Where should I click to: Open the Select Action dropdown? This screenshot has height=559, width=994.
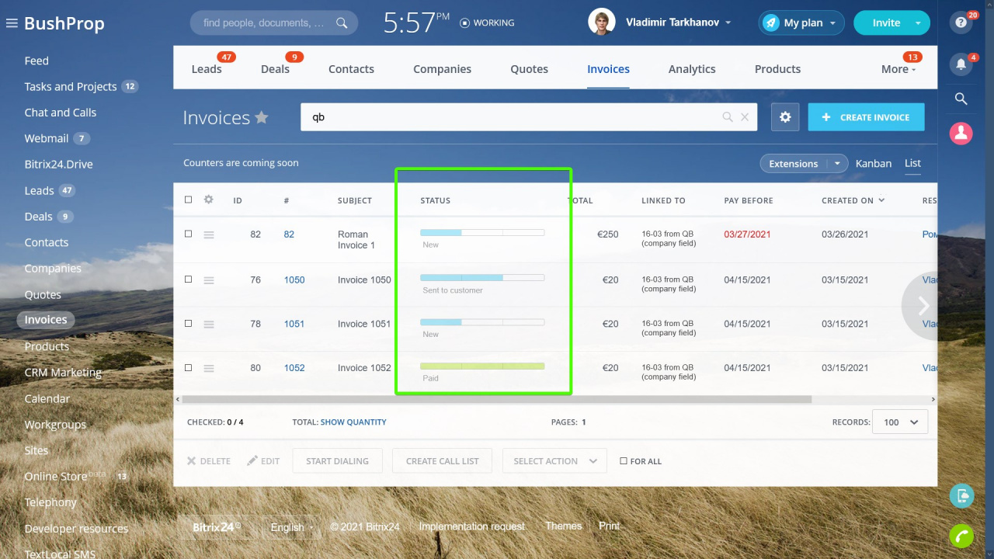coord(554,461)
